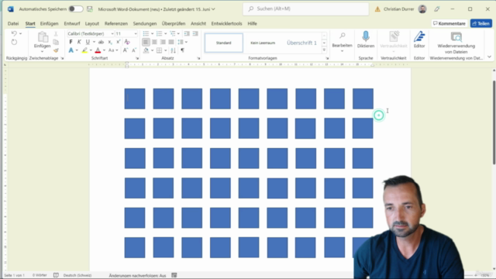Image resolution: width=496 pixels, height=279 pixels.
Task: Click the Increase Indent icon
Action: [195, 33]
